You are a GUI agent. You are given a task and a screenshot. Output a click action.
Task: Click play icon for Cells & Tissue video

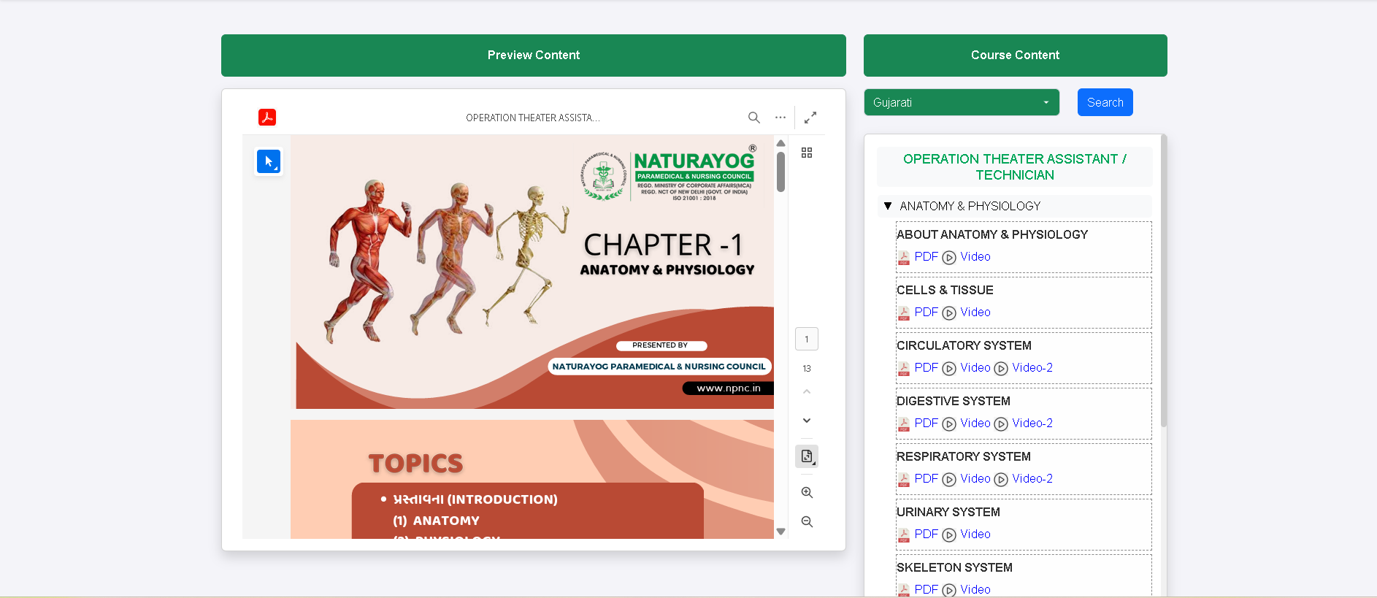[x=949, y=313]
